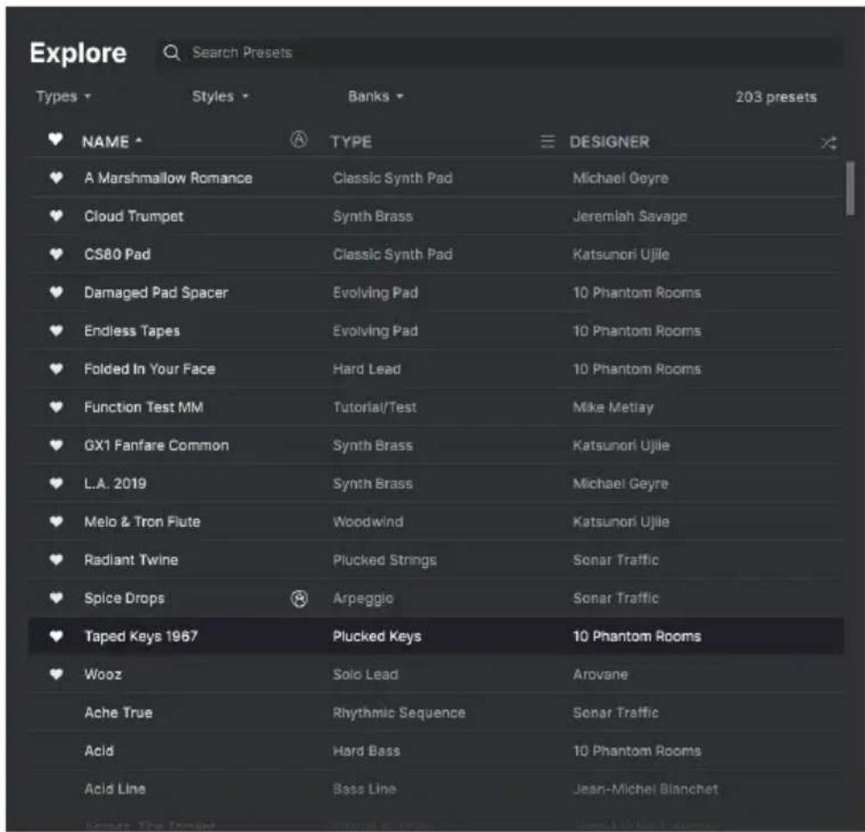Screen dimensions: 865x832
Task: Sort presets by favorites heart header
Action: pos(55,139)
